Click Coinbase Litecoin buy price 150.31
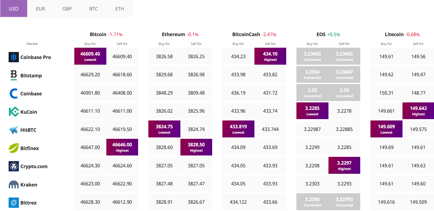Viewport: 434px width, 211px height. click(x=386, y=93)
